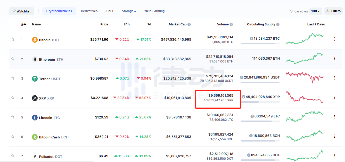Click info icon next to 18,600,863 BCH supply
Screen dimensions: 345x162
point(251,136)
